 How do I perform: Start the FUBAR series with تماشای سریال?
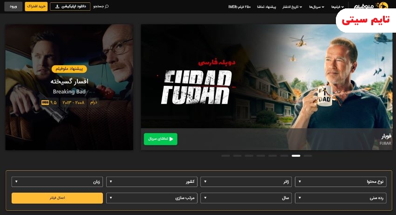[161, 139]
